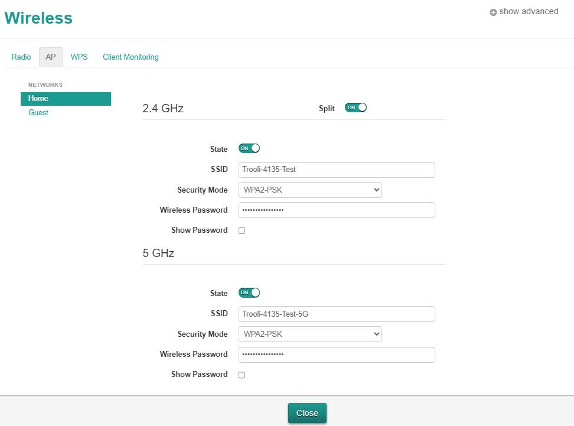Turn off the 2.4 GHz State toggle
The width and height of the screenshot is (574, 426).
pos(249,148)
